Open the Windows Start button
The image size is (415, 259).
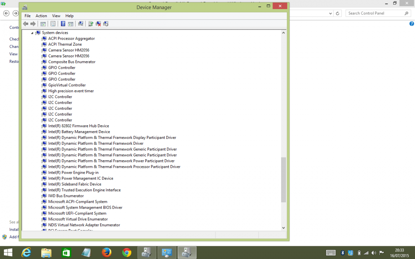[x=8, y=252]
